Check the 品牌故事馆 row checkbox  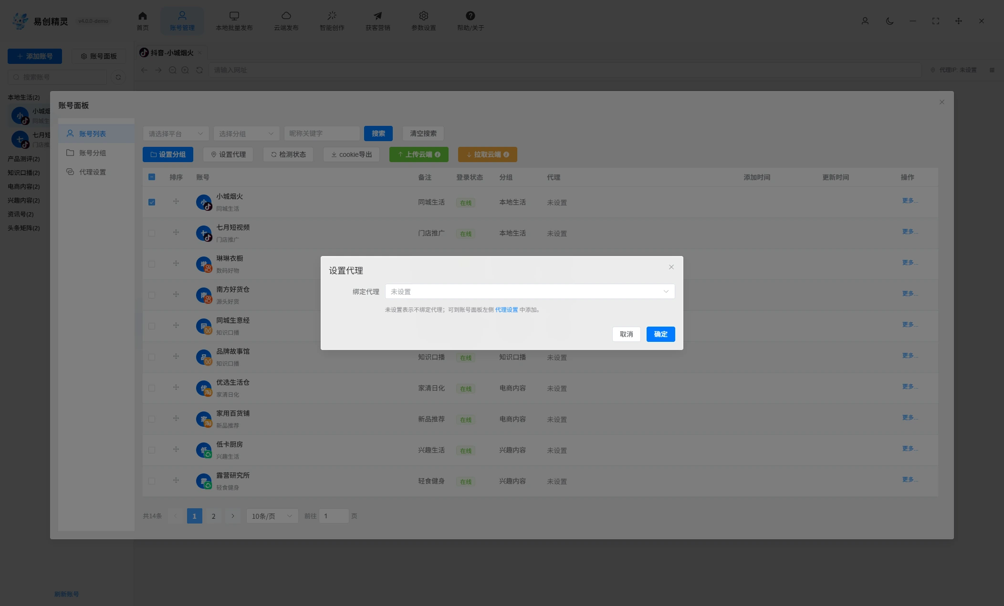[x=152, y=357]
